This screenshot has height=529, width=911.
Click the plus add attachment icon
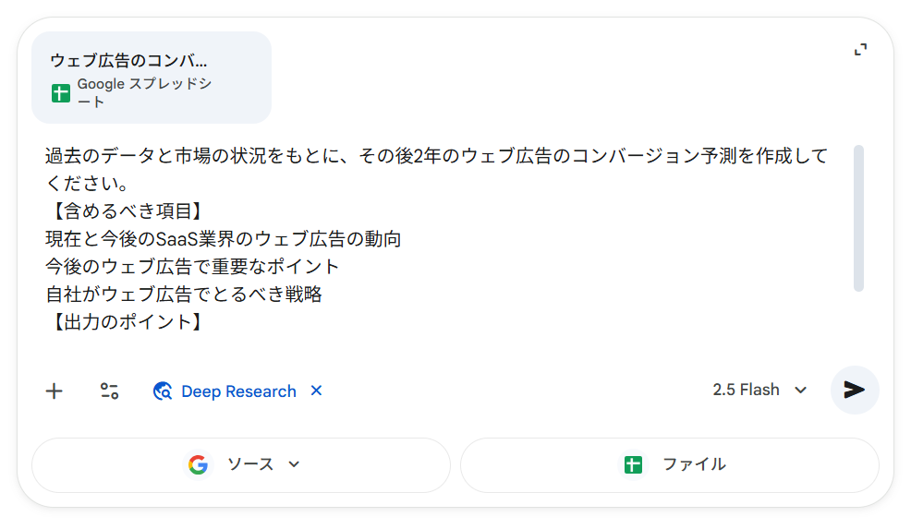55,391
